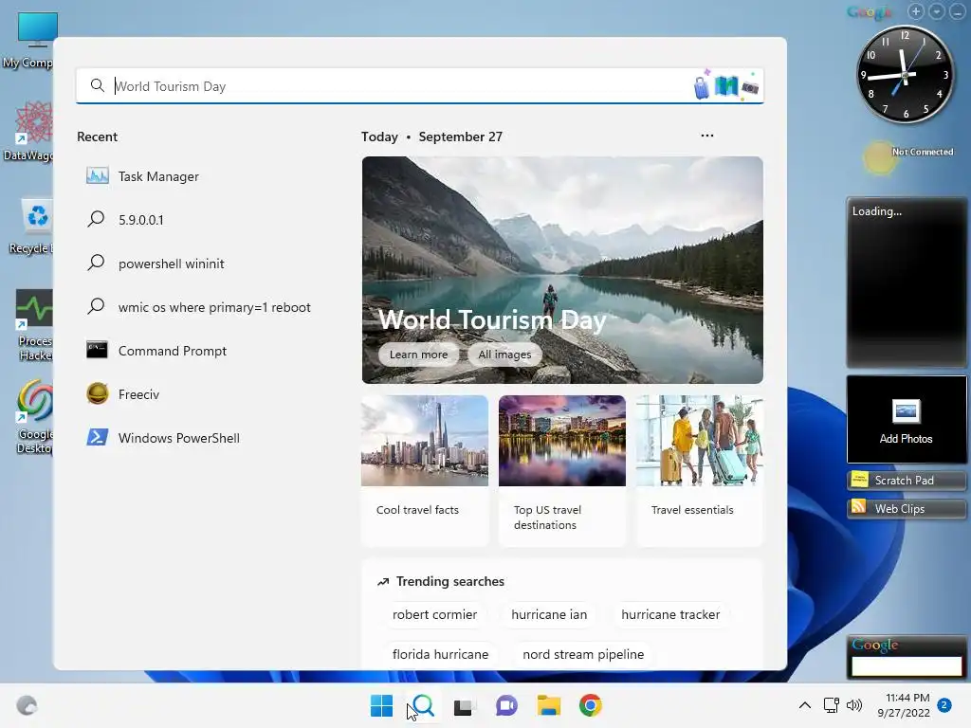Viewport: 971px width, 728px height.
Task: Click the magnifier icon in search box
Action: coord(98,85)
